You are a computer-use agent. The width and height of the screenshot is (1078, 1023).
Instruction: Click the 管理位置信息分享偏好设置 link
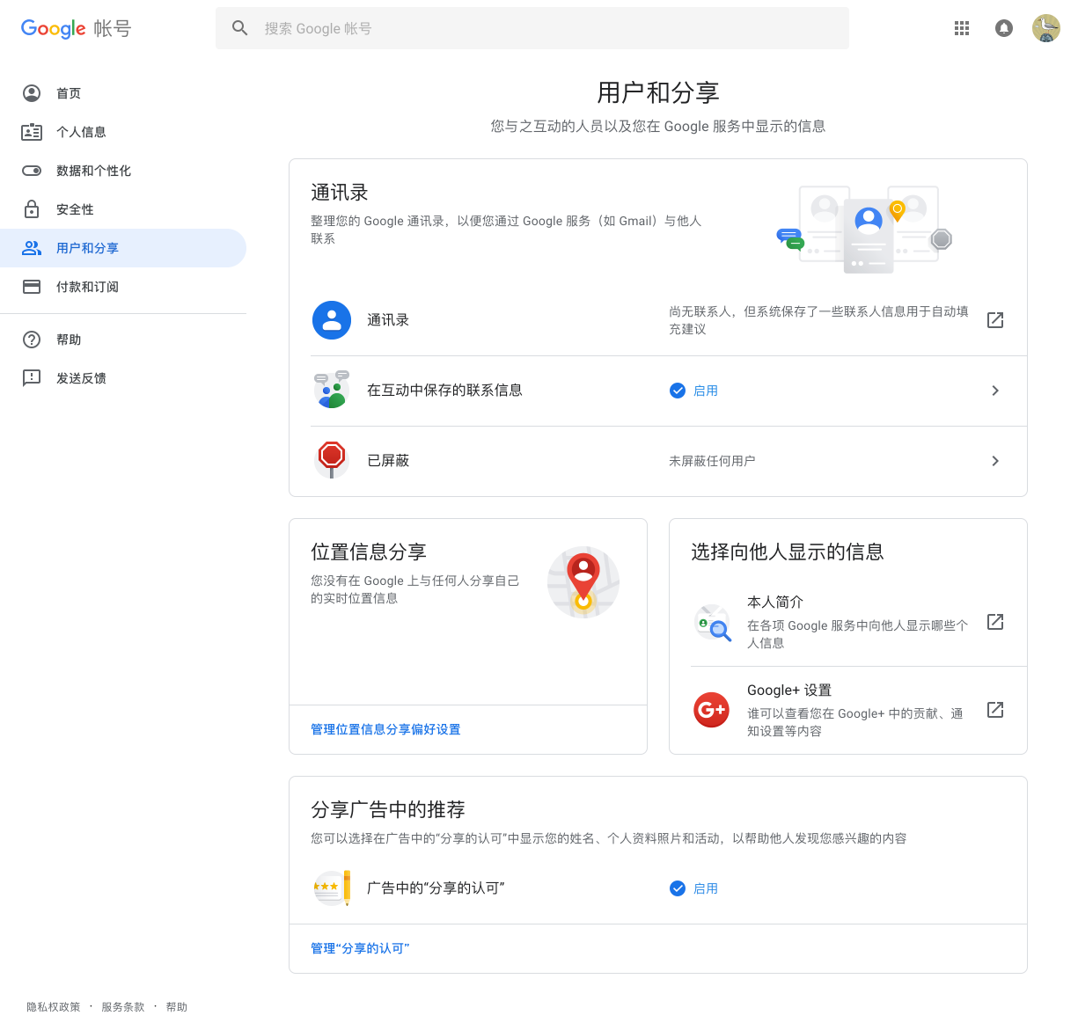pyautogui.click(x=385, y=729)
